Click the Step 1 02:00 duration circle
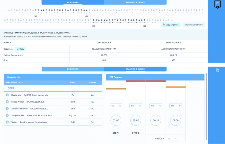Viewport: 225px width, 144px height. click(116, 120)
